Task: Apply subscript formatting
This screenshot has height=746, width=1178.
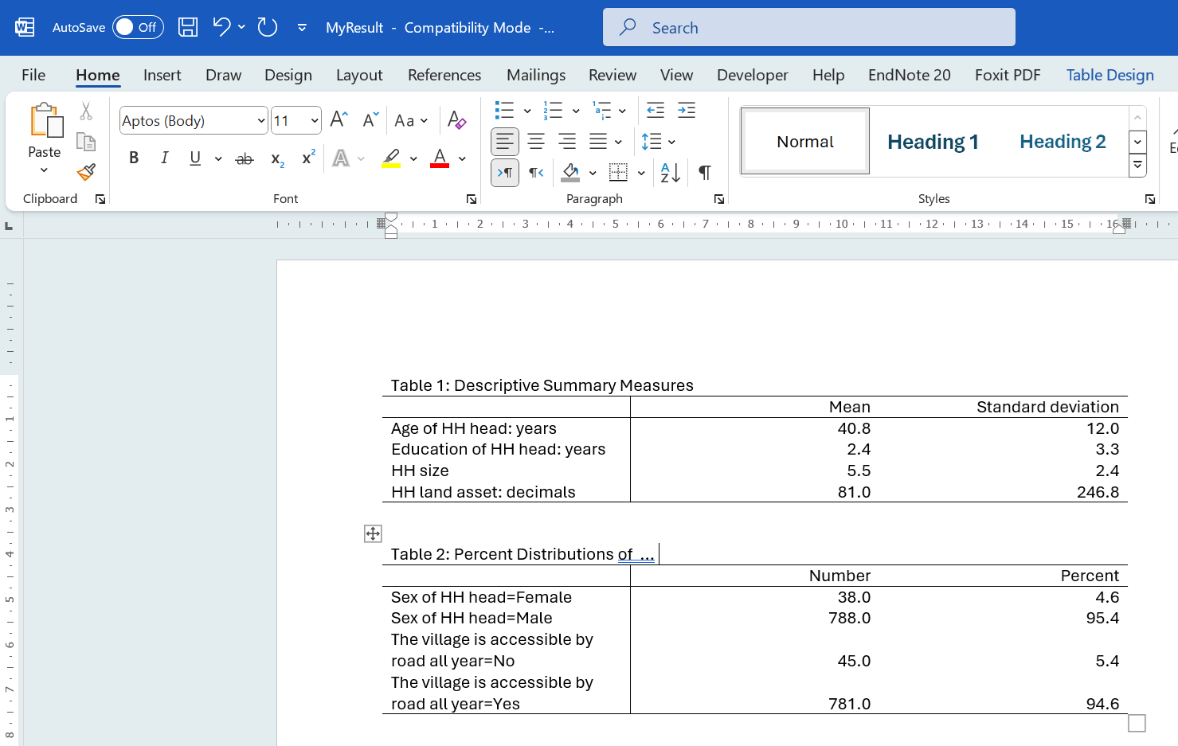Action: point(276,158)
